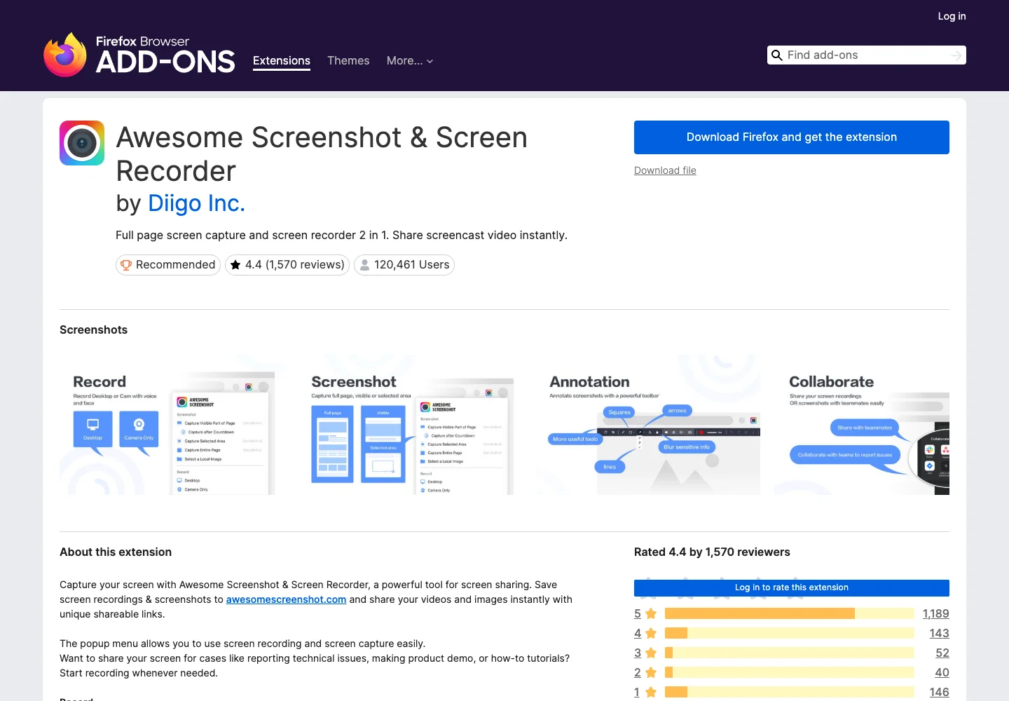Open the Diigo Inc. author page

click(x=197, y=203)
